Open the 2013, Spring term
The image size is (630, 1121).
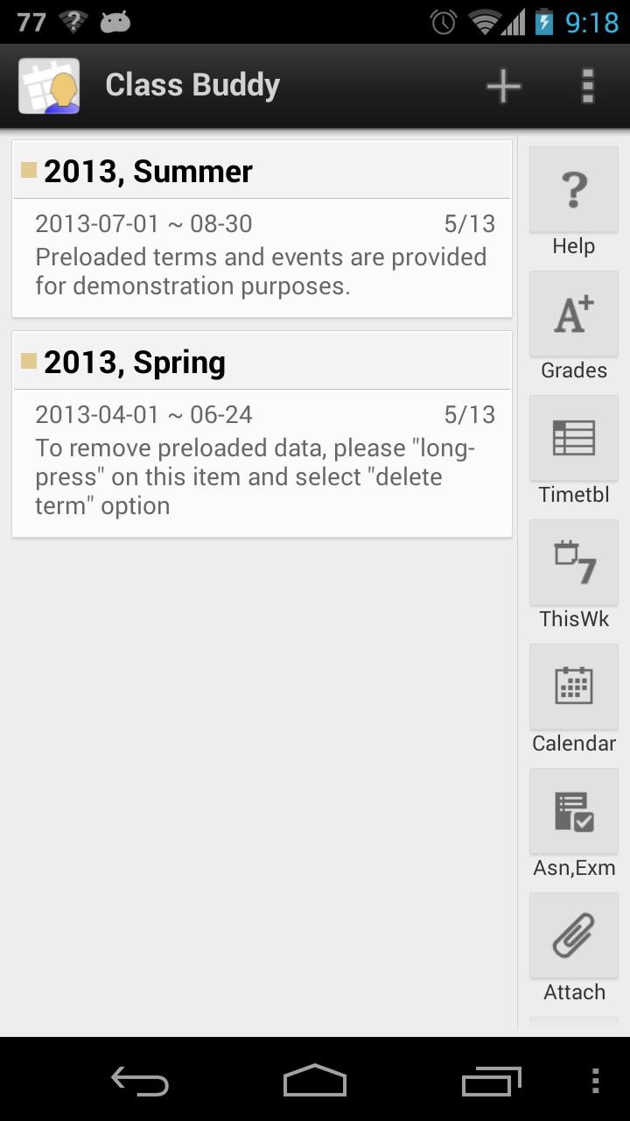tap(135, 363)
